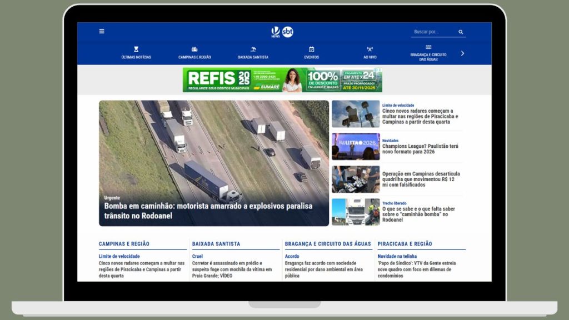The width and height of the screenshot is (569, 320).
Task: Click the 'Bragança faz acordo' headline
Action: (x=323, y=268)
